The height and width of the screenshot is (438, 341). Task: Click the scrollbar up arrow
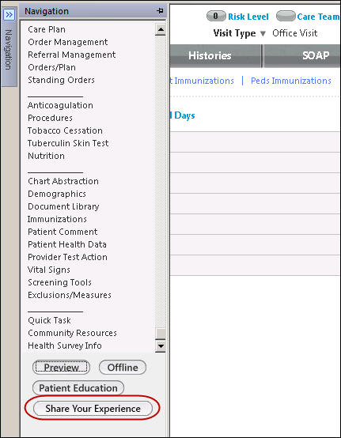pyautogui.click(x=161, y=29)
